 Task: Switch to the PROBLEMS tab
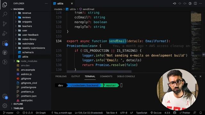[61, 76]
